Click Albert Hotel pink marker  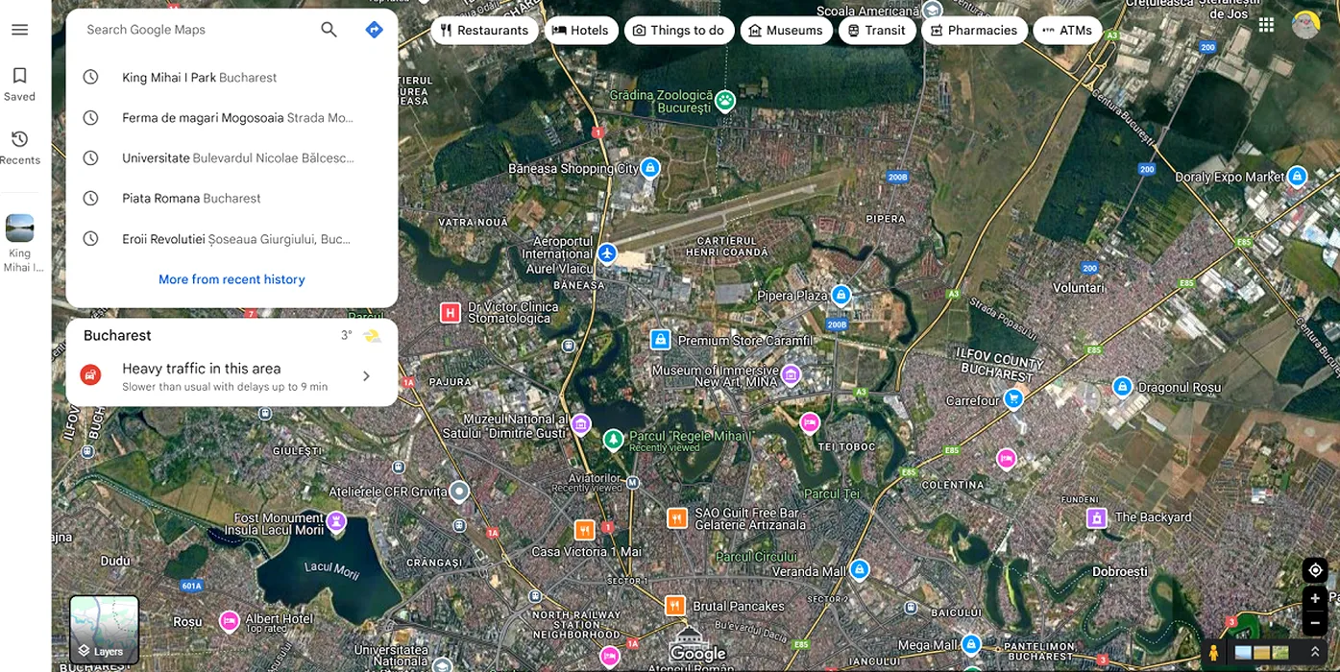click(230, 621)
